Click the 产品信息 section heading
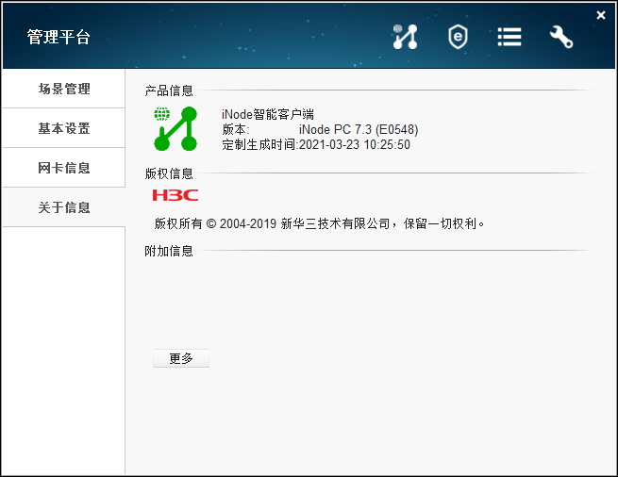The width and height of the screenshot is (618, 477). point(169,90)
